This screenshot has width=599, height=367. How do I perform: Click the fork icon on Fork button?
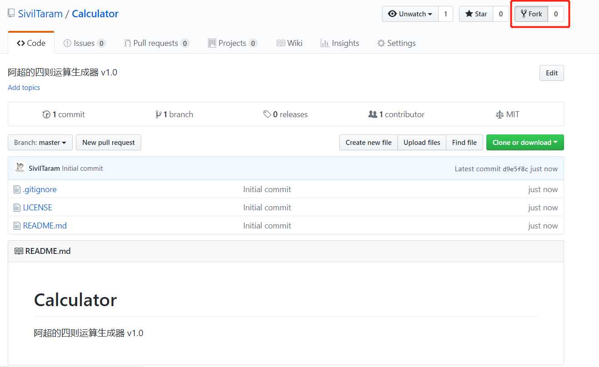pyautogui.click(x=524, y=14)
